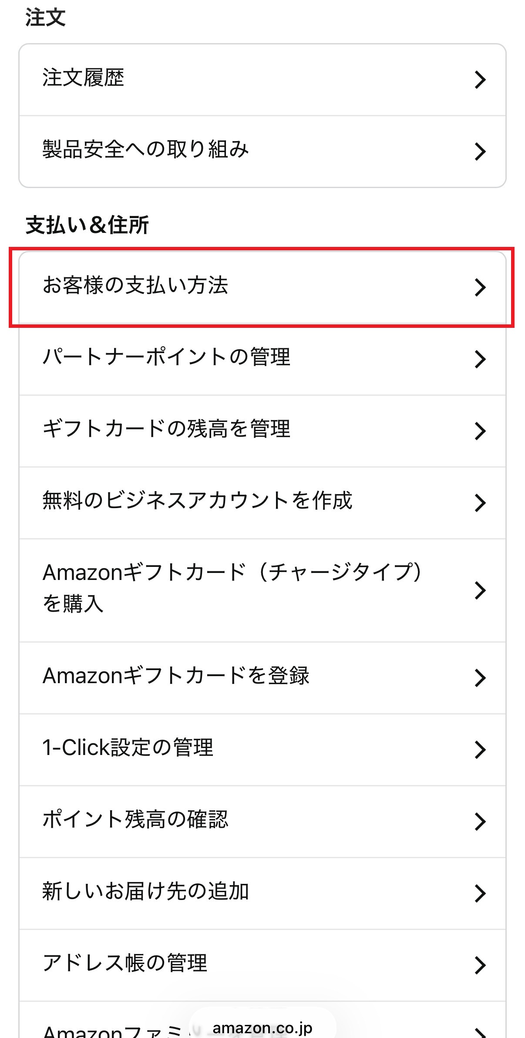
Task: Tap chevron beside 製品安全への取り組み
Action: pyautogui.click(x=480, y=152)
